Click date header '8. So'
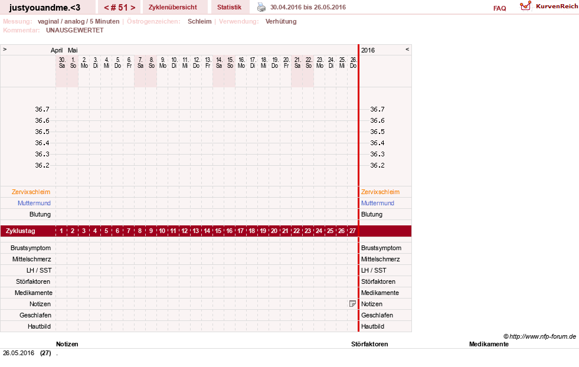Viewport: 579px width, 367px height. 152,63
